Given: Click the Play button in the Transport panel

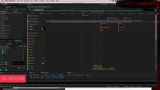Looking at the screenshot, I should (69, 75).
